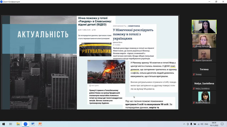Select Тетяна Брикова's video tile
227x127 pixels.
click(x=204, y=41)
